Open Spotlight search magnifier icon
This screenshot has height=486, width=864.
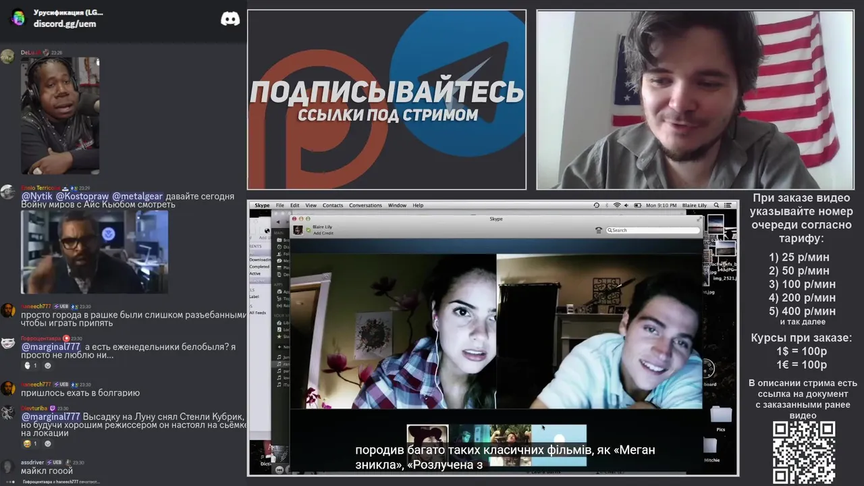coord(716,205)
